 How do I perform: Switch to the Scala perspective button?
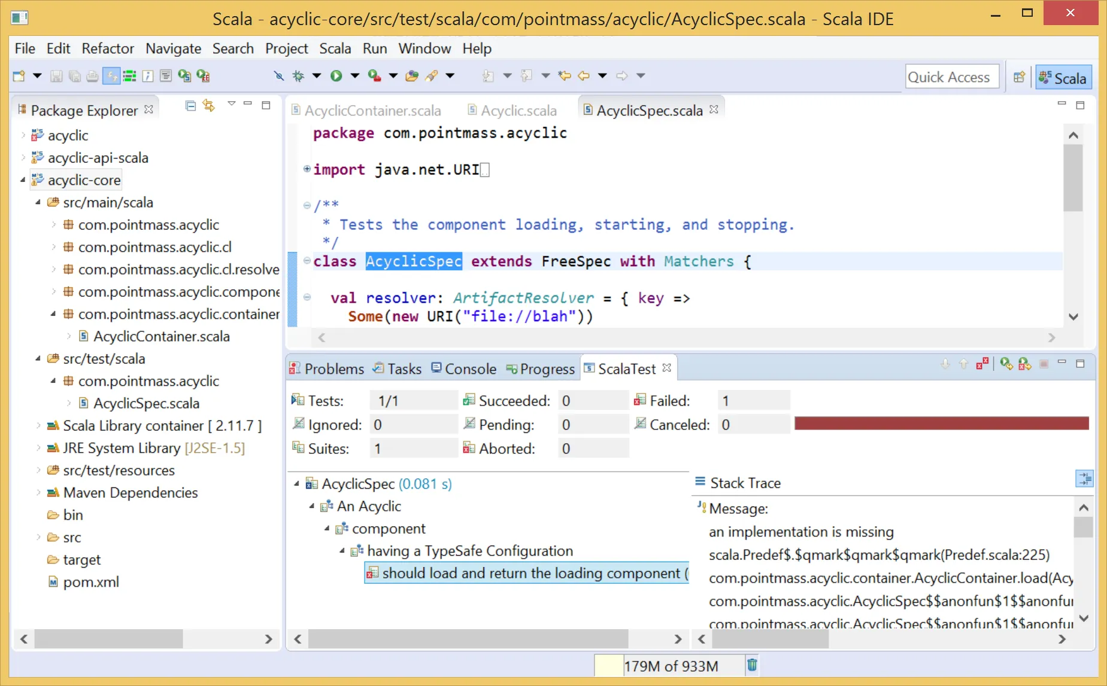tap(1063, 78)
